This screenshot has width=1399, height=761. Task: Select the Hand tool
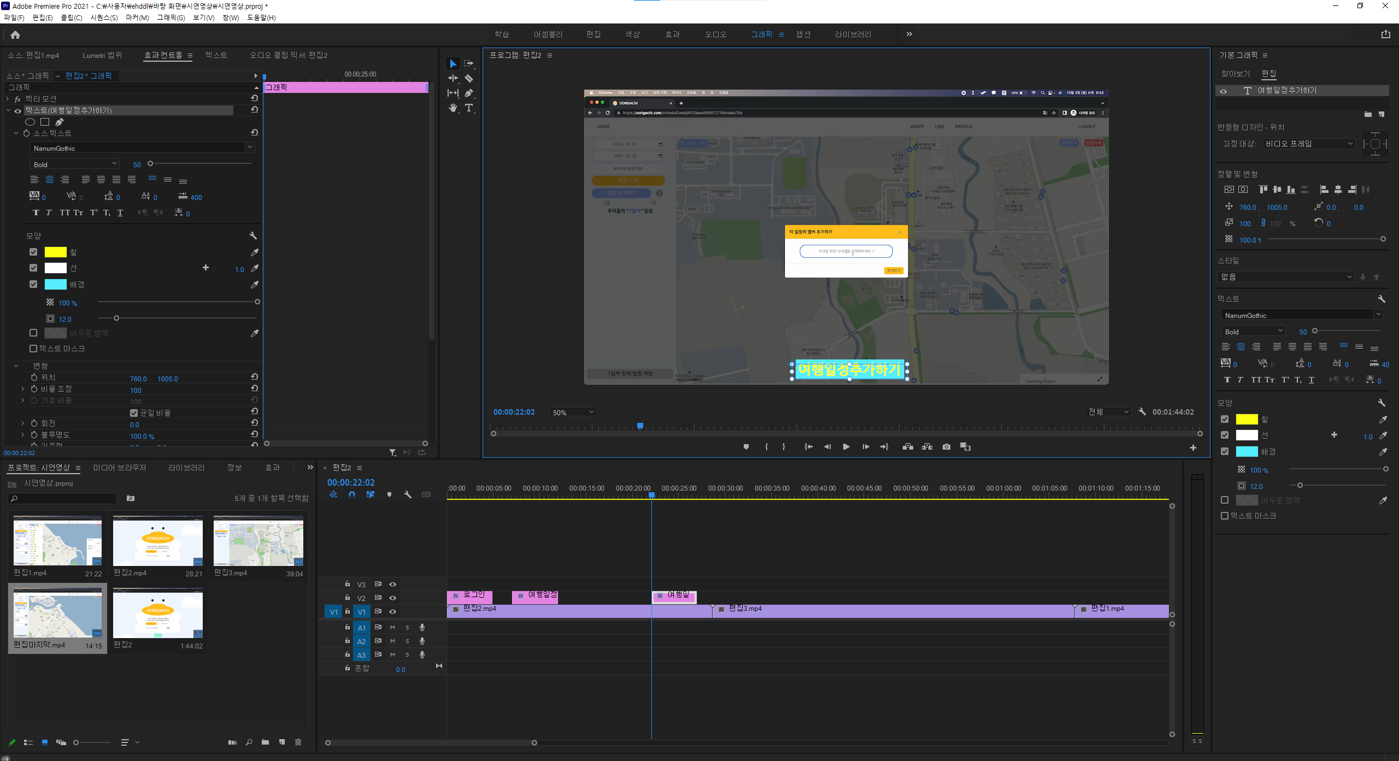pos(453,108)
